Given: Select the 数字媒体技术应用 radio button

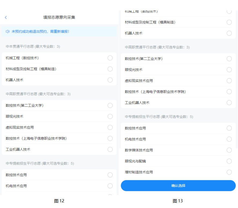Looking at the screenshot, I should (x=229, y=150).
